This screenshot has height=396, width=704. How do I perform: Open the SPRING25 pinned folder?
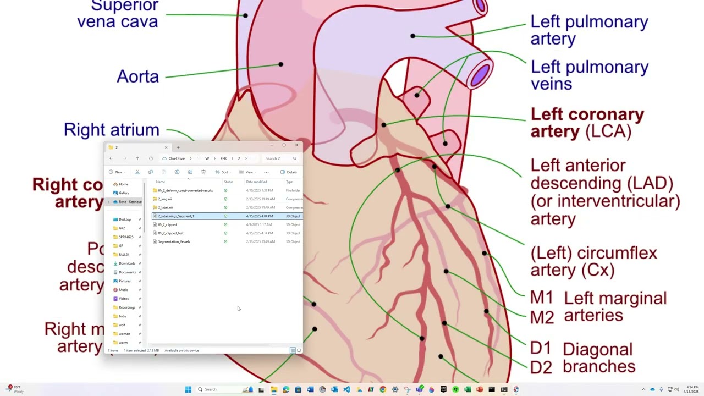(x=126, y=237)
